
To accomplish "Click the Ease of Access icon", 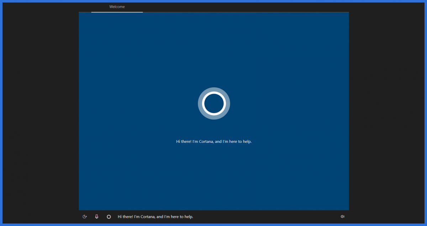I will (x=85, y=216).
